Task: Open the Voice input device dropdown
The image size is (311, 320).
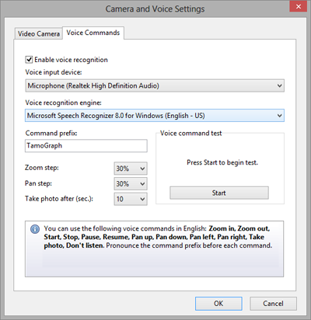Action: (155, 85)
